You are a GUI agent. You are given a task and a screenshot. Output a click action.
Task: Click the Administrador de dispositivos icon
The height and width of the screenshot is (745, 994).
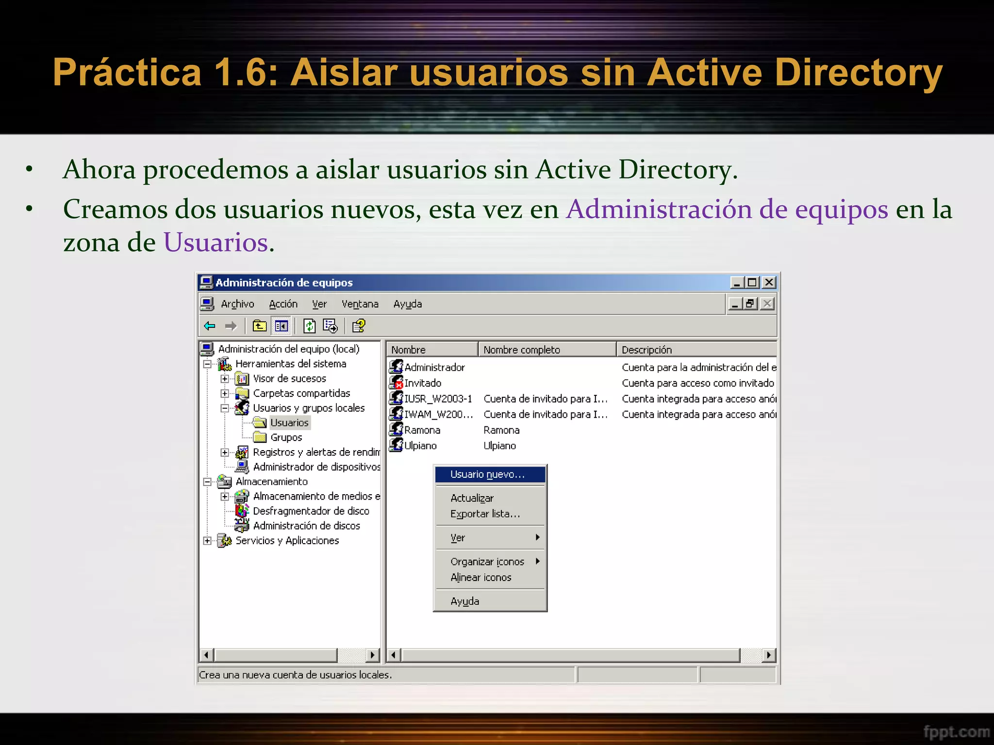click(242, 466)
